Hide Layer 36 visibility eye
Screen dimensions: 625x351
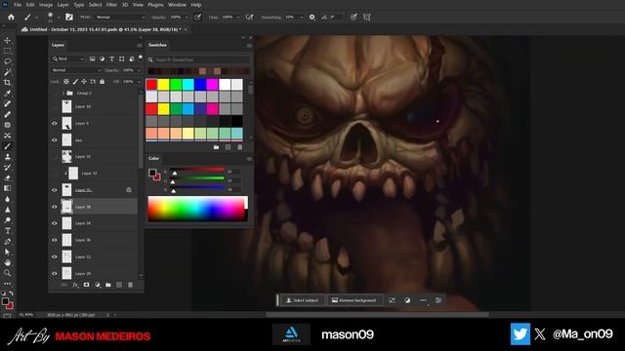[55, 241]
